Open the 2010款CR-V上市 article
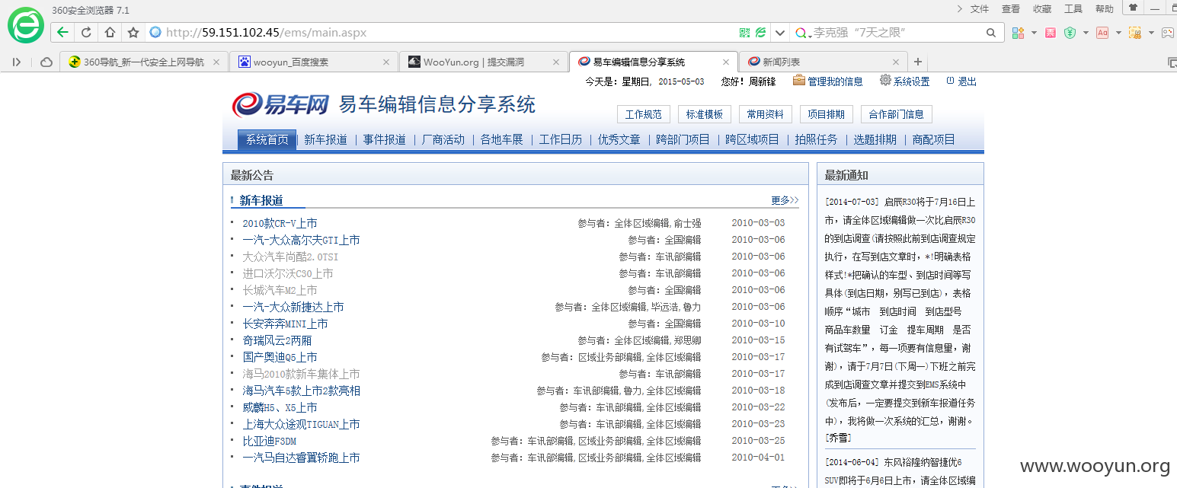 click(x=280, y=223)
